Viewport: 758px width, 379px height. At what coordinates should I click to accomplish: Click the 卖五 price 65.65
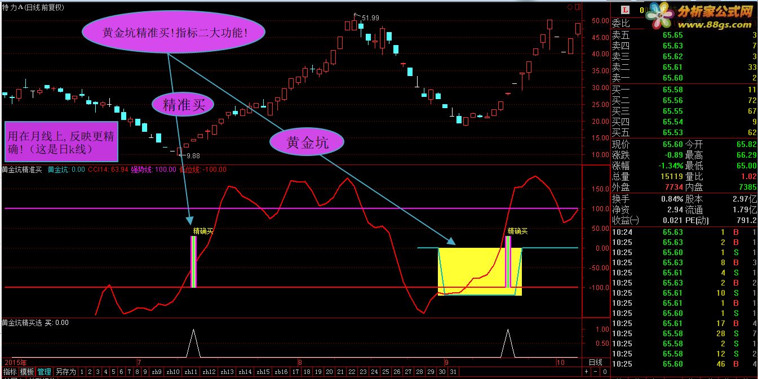[x=672, y=35]
